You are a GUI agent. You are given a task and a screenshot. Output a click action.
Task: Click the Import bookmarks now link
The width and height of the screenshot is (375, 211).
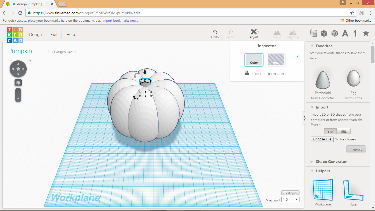point(120,21)
